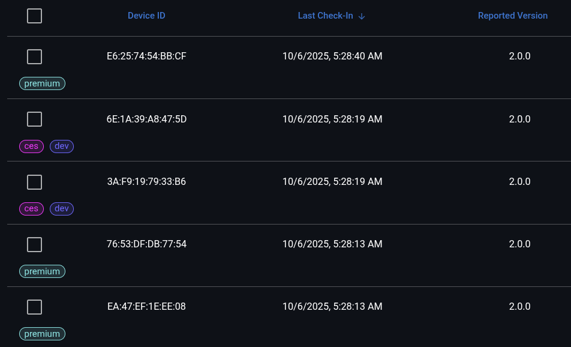
Task: Click the Last Check-In column header
Action: tap(325, 16)
